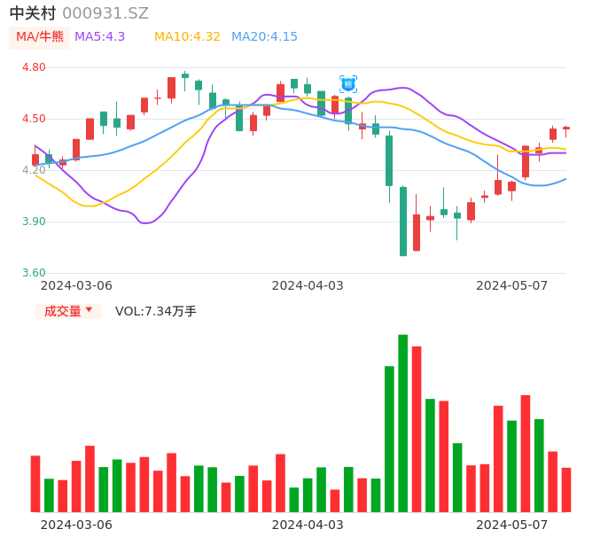This screenshot has width=608, height=537.
Task: Click the tallest green volume bar
Action: coord(403,423)
